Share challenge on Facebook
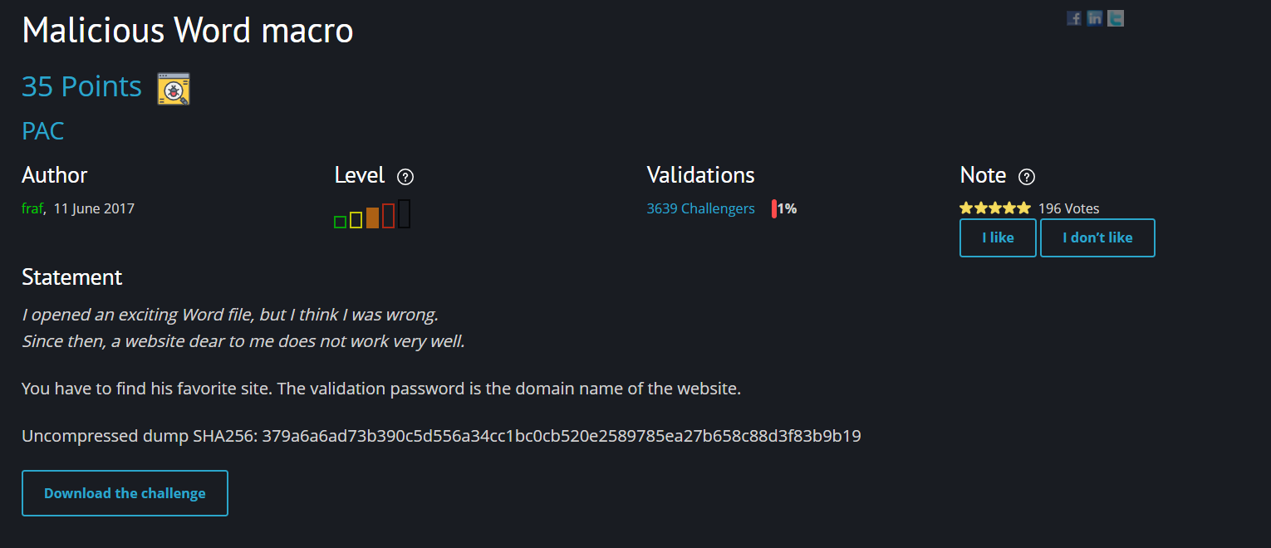This screenshot has width=1271, height=548. point(1073,18)
